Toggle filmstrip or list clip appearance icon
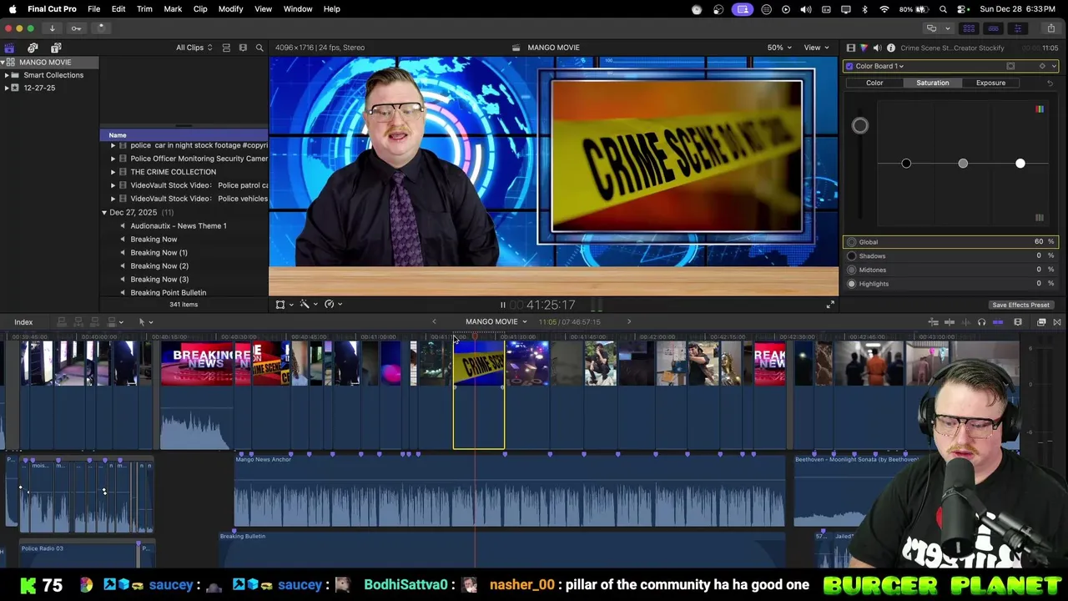The height and width of the screenshot is (601, 1068). click(226, 48)
